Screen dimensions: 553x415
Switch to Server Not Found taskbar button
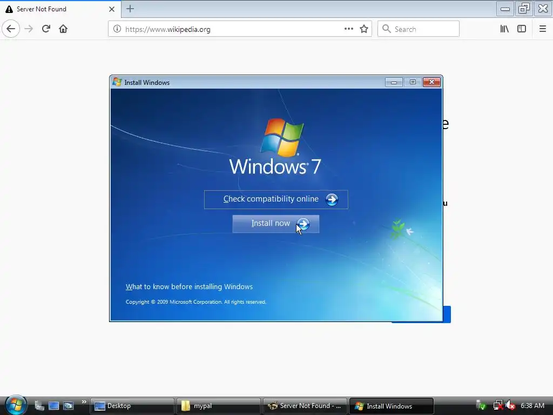(x=305, y=406)
